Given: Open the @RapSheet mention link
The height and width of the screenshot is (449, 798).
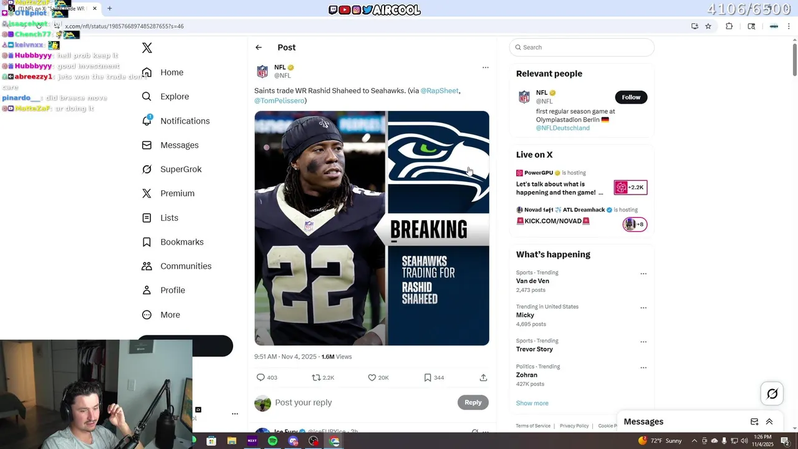Looking at the screenshot, I should pyautogui.click(x=440, y=90).
